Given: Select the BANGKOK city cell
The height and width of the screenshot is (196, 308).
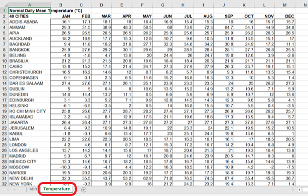Looking at the screenshot, I should (x=30, y=49).
